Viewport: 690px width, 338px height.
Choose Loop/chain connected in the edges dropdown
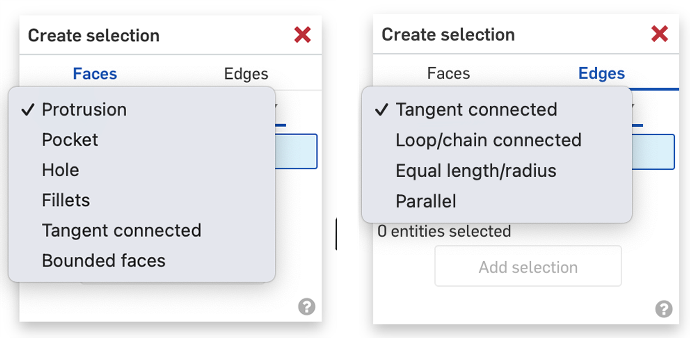489,140
